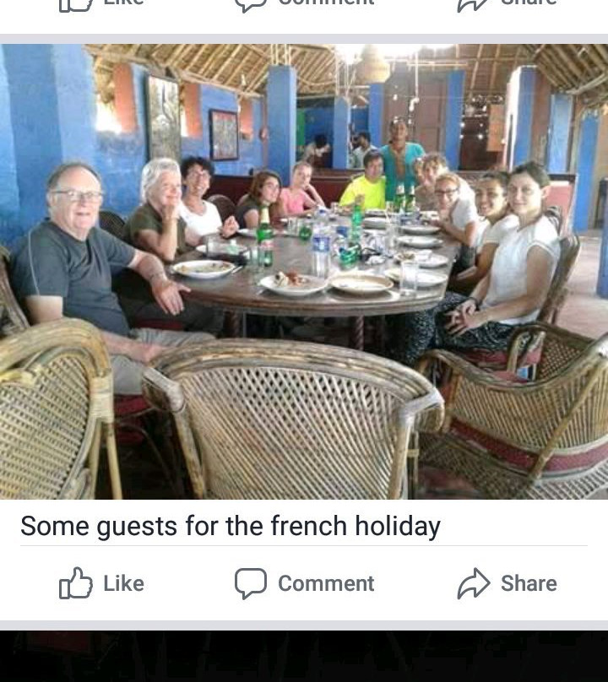Click the "Comment" label of the french holiday post
The width and height of the screenshot is (608, 682).
click(326, 583)
